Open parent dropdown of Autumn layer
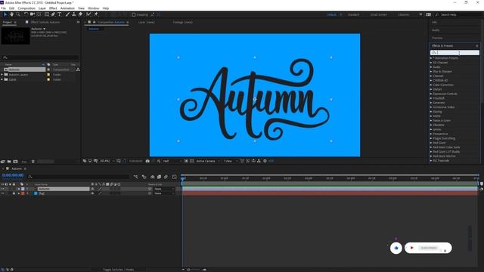The width and height of the screenshot is (484, 272). (164, 189)
